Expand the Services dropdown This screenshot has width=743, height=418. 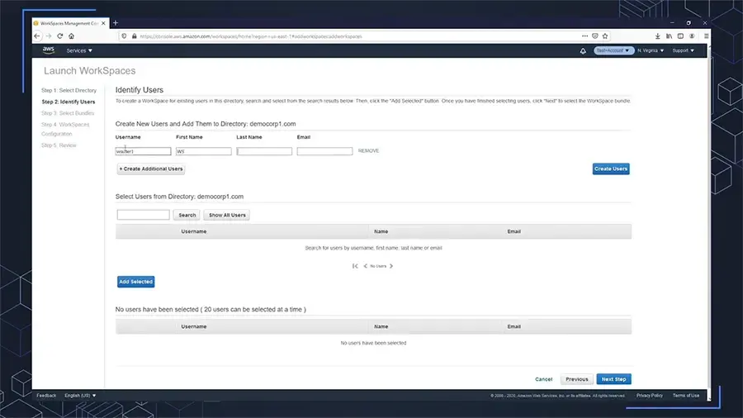(x=79, y=50)
